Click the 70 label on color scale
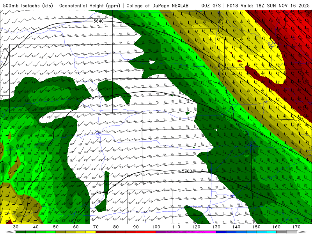This screenshot has width=312, height=234. [x=96, y=227]
